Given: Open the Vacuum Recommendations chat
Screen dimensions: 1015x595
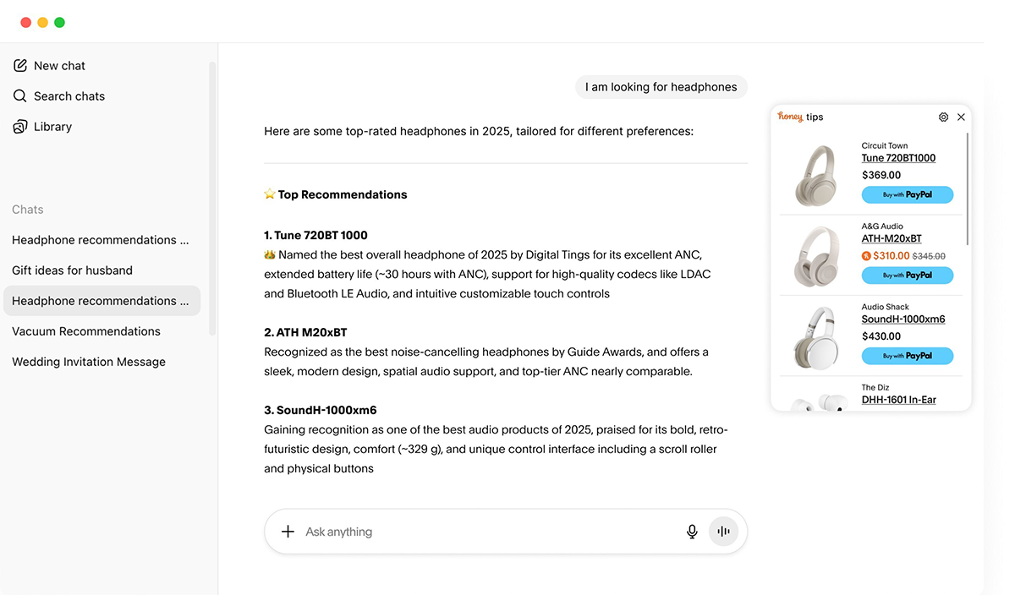Looking at the screenshot, I should pos(86,331).
